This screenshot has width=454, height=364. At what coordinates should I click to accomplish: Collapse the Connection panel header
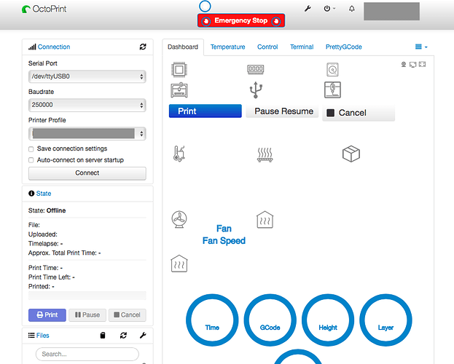point(54,47)
